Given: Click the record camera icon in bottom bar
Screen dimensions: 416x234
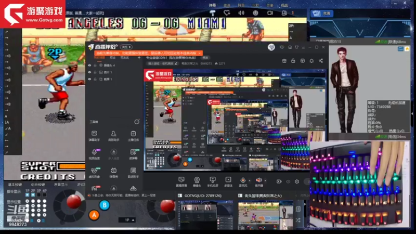Looking at the screenshot, I should (279, 181).
